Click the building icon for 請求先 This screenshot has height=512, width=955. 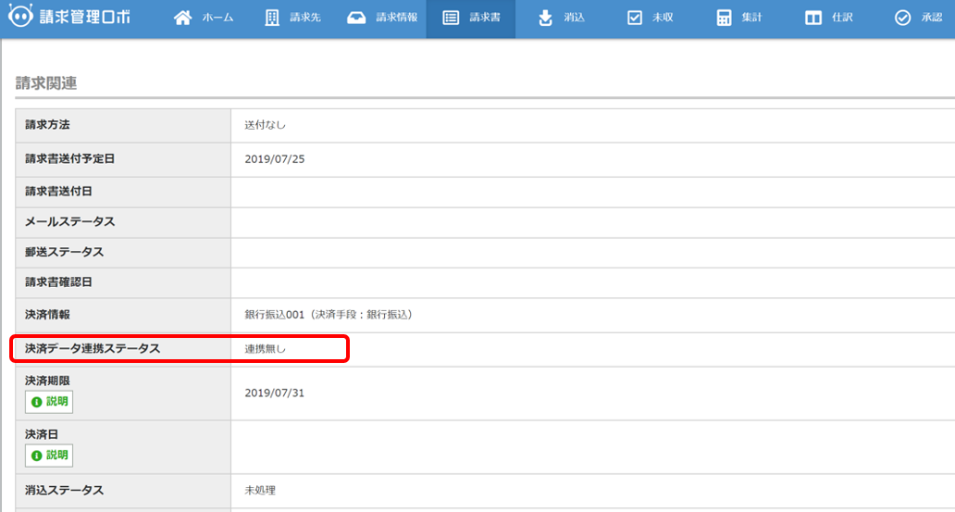point(272,19)
